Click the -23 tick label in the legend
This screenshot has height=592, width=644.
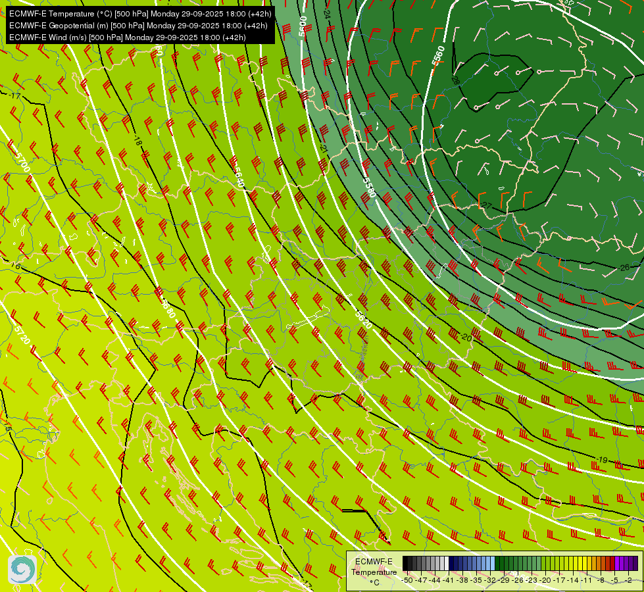532,580
